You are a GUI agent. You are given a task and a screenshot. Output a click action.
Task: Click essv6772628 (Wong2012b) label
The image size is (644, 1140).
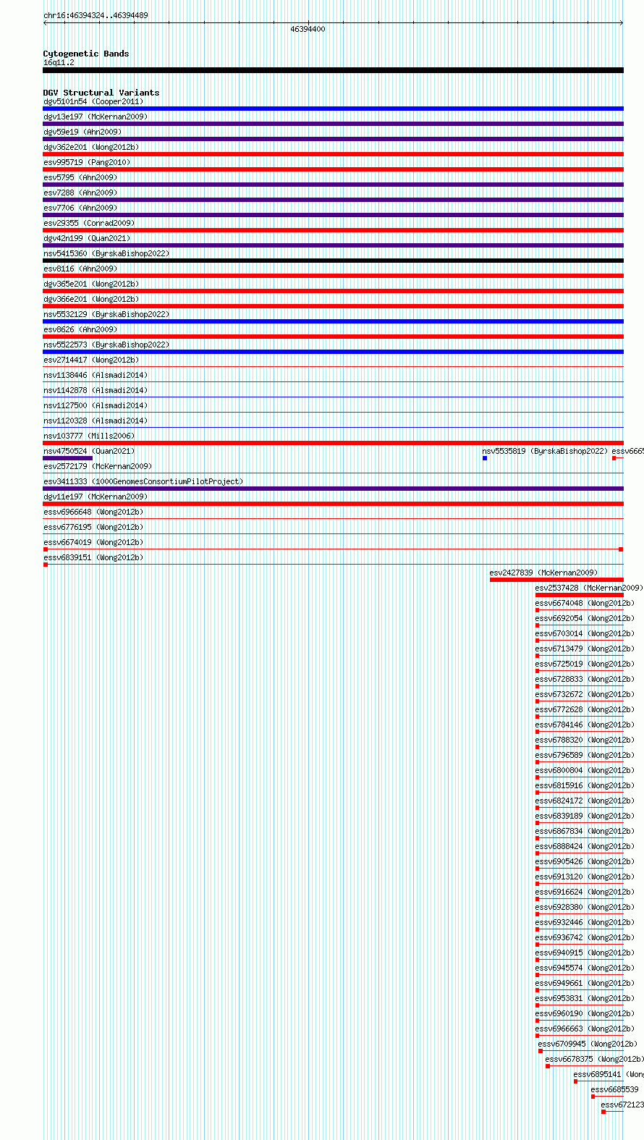point(585,709)
